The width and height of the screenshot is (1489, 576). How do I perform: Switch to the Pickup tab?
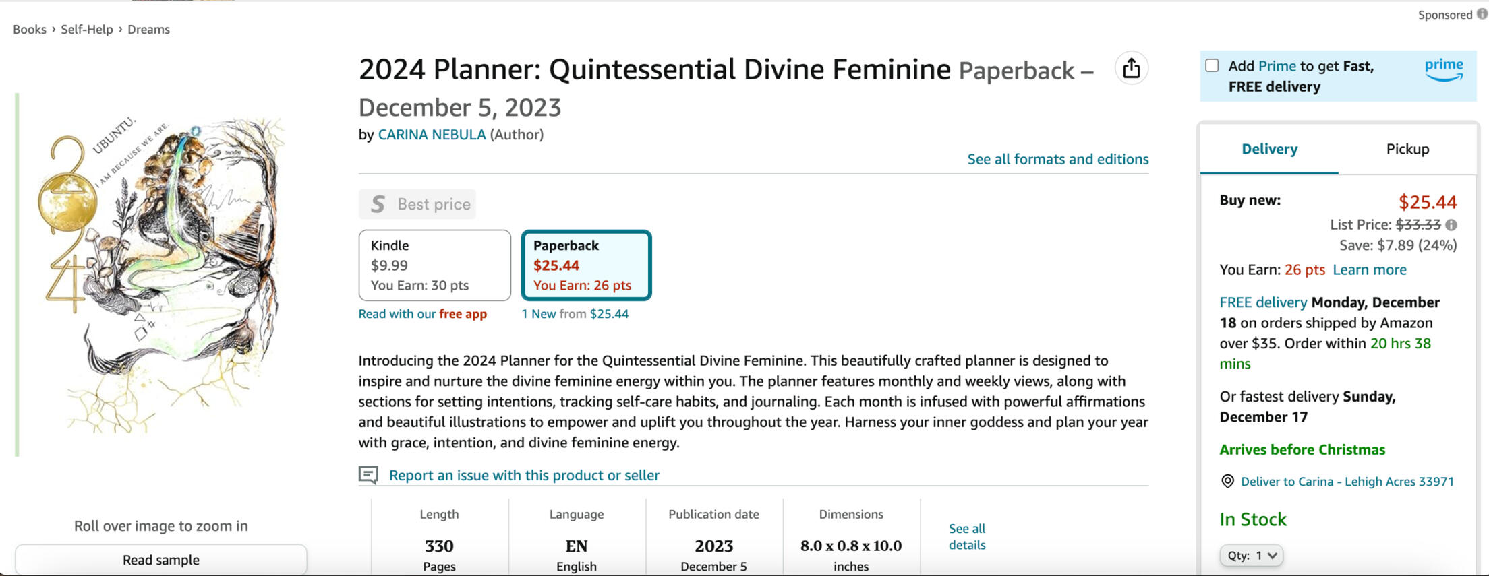[1407, 149]
